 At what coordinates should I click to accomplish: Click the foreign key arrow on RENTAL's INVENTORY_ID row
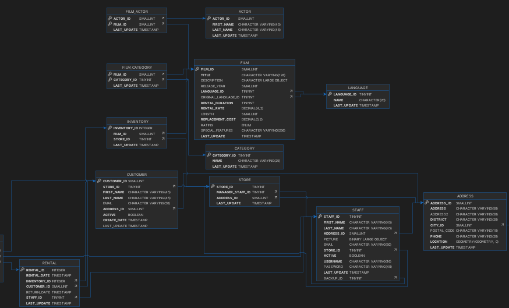(76, 281)
